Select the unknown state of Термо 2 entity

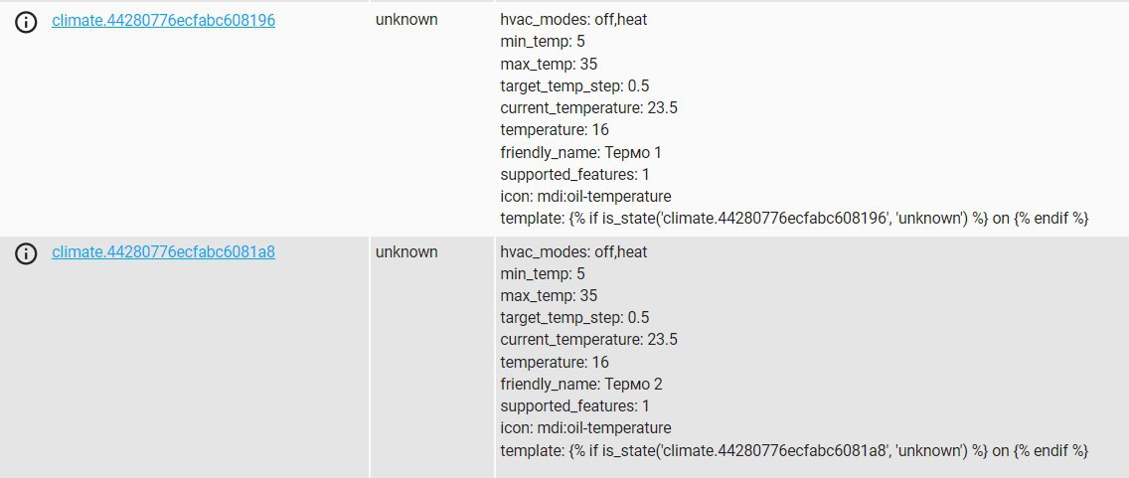click(x=406, y=252)
